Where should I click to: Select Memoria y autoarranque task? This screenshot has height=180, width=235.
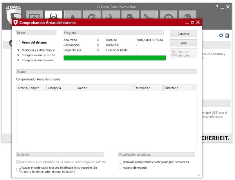38,50
